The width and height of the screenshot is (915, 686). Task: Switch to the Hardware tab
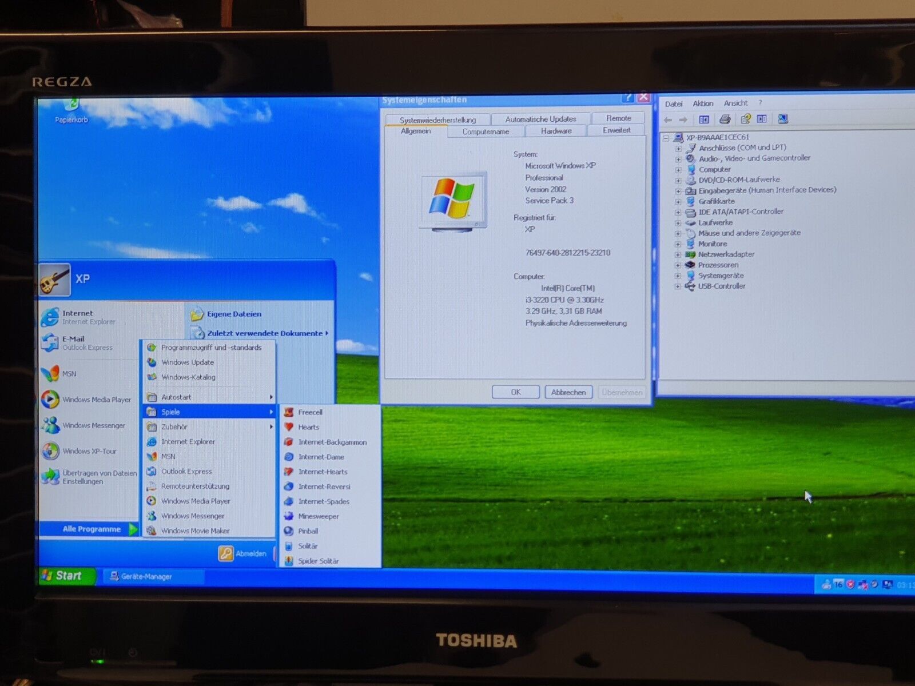click(556, 131)
